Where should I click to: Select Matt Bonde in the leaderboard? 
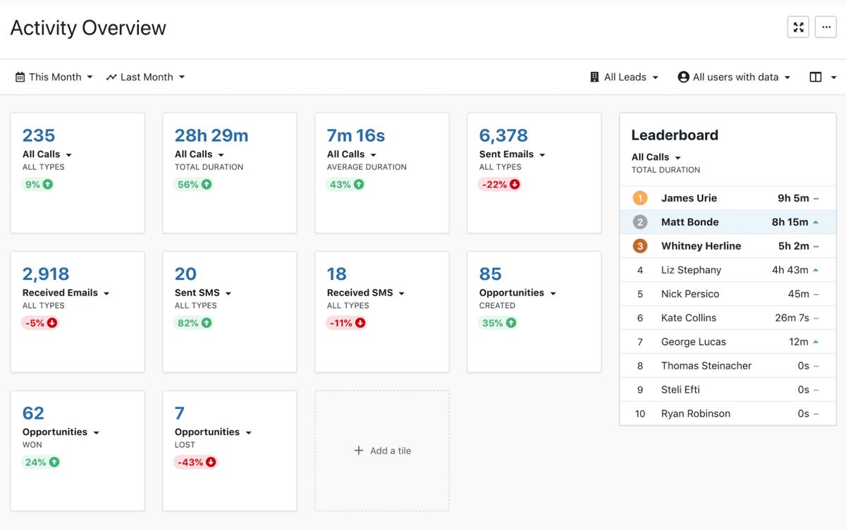coord(728,222)
